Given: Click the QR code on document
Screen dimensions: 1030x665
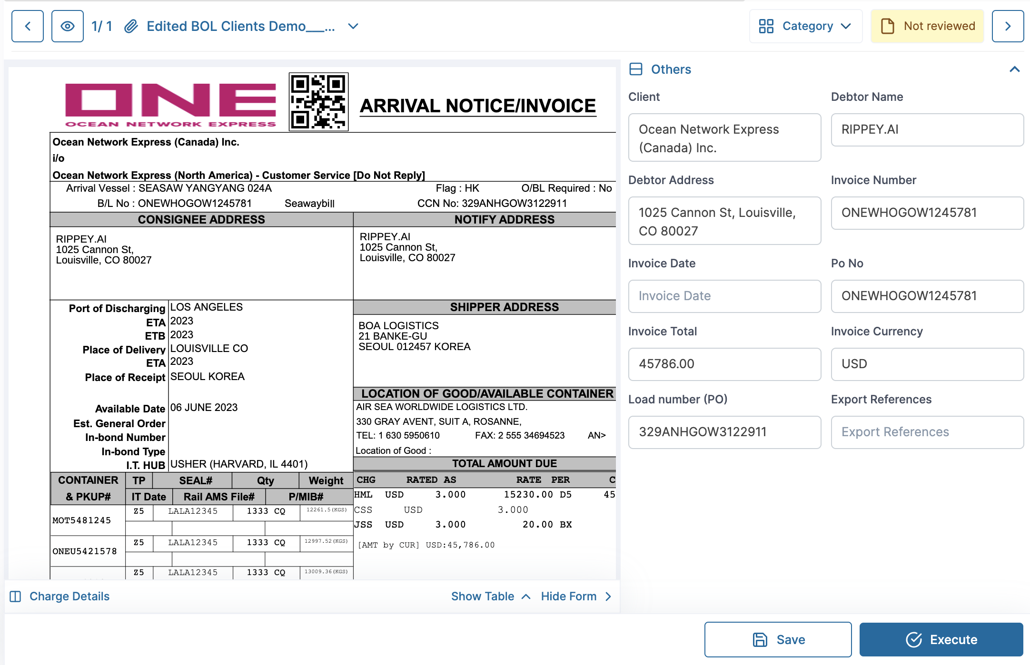Looking at the screenshot, I should [x=318, y=102].
